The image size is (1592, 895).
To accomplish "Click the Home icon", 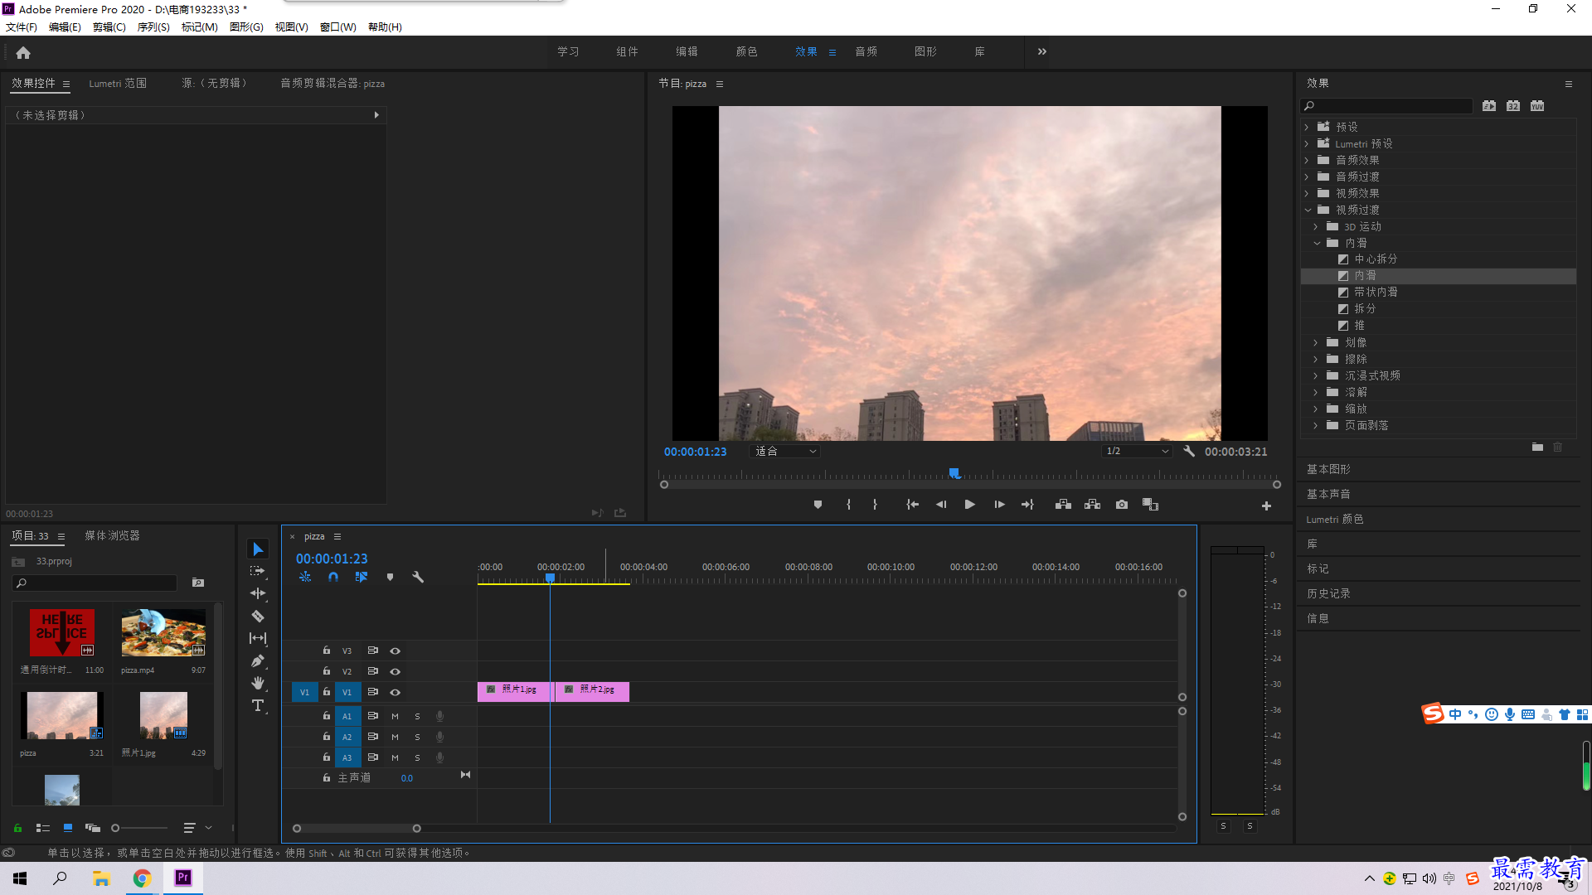I will [x=23, y=52].
